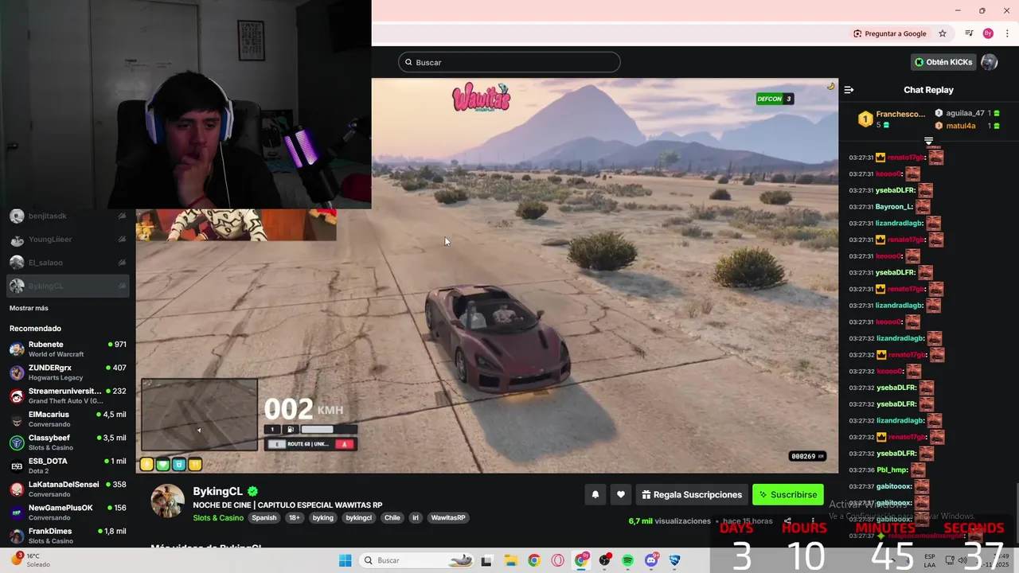Open Streameruniversit... recommended channel
This screenshot has height=573, width=1019.
68,396
